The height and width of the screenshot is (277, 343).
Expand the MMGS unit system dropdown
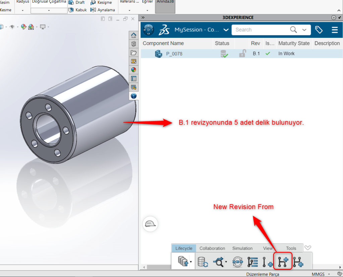tap(328, 274)
